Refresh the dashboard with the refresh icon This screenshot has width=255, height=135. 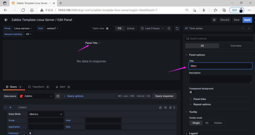[x=177, y=28]
